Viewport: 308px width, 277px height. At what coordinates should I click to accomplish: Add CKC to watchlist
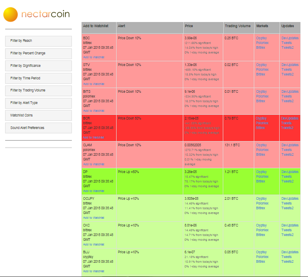[x=94, y=245]
